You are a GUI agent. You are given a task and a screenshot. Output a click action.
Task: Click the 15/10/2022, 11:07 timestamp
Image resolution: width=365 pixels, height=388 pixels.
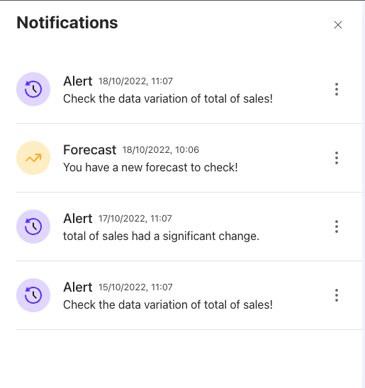click(x=135, y=287)
